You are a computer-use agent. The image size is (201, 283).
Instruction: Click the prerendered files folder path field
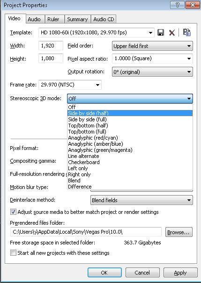[x=86, y=232]
